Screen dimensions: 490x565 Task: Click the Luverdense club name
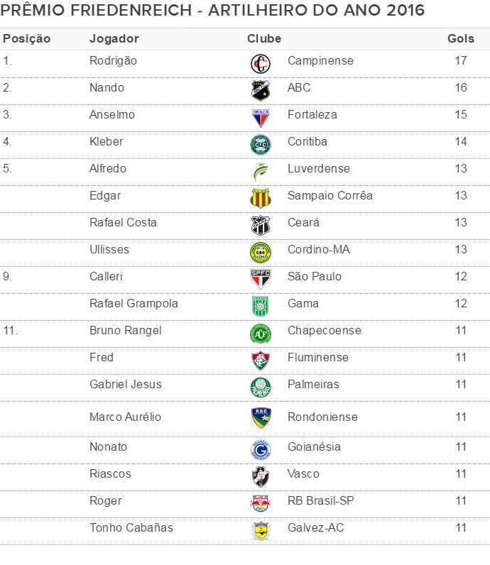(x=319, y=169)
